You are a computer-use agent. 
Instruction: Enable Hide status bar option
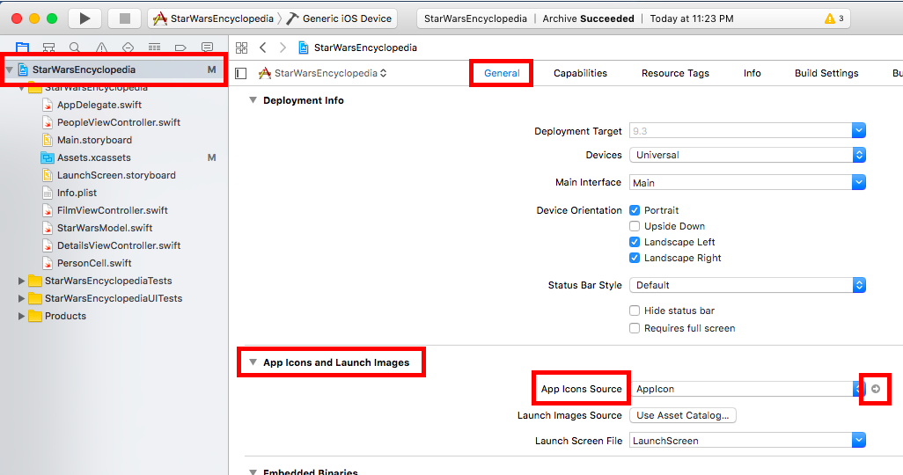[635, 311]
